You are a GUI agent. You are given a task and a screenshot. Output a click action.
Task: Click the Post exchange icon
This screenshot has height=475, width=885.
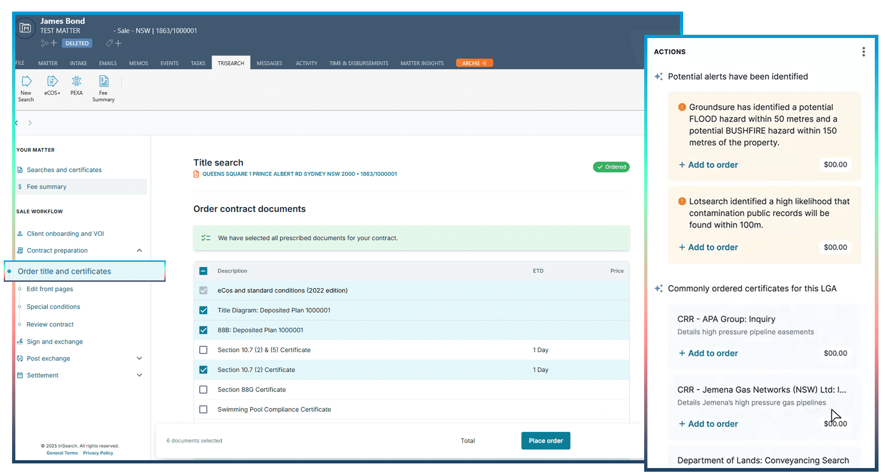(20, 359)
